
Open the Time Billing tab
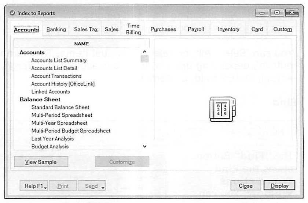(x=133, y=29)
